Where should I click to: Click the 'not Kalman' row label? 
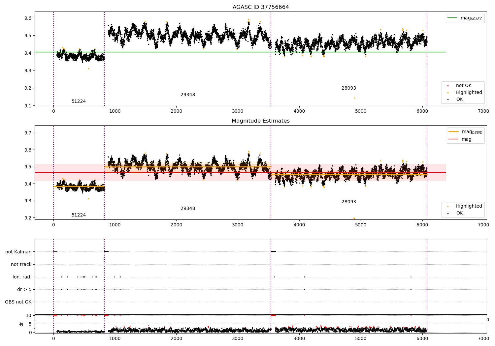click(18, 252)
